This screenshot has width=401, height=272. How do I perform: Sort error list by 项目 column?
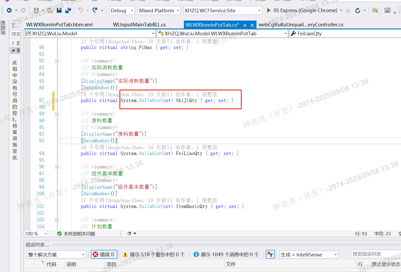pyautogui.click(x=111, y=264)
